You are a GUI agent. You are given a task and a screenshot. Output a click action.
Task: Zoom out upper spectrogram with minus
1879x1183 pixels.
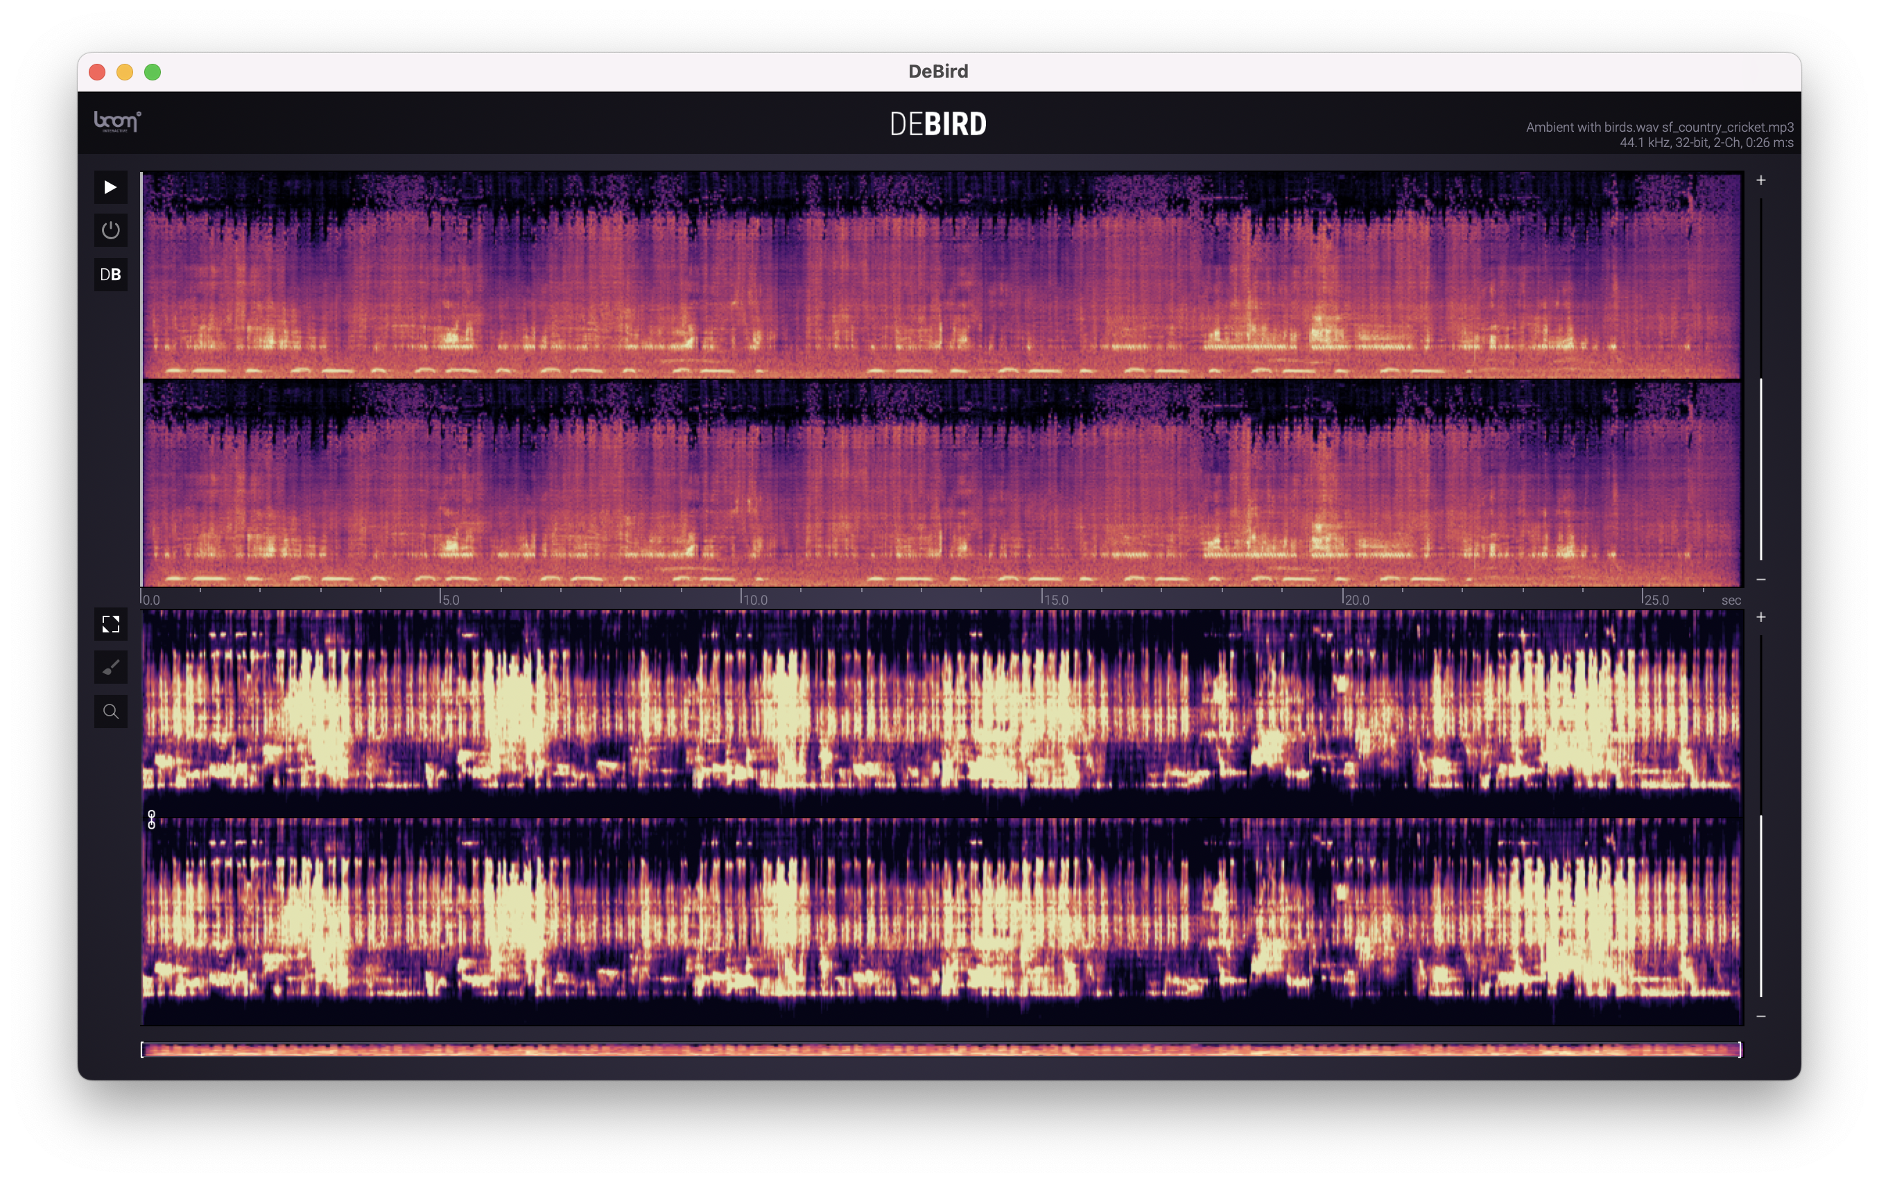point(1761,580)
